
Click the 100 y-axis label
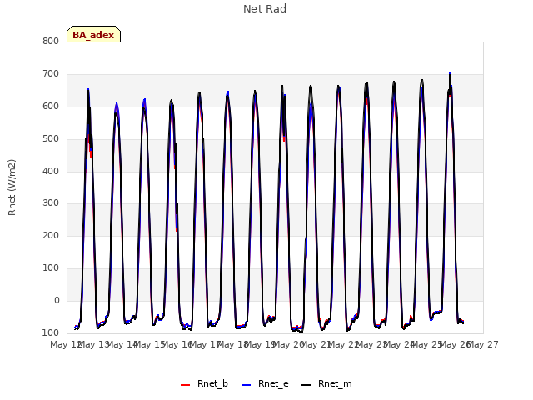[51, 268]
